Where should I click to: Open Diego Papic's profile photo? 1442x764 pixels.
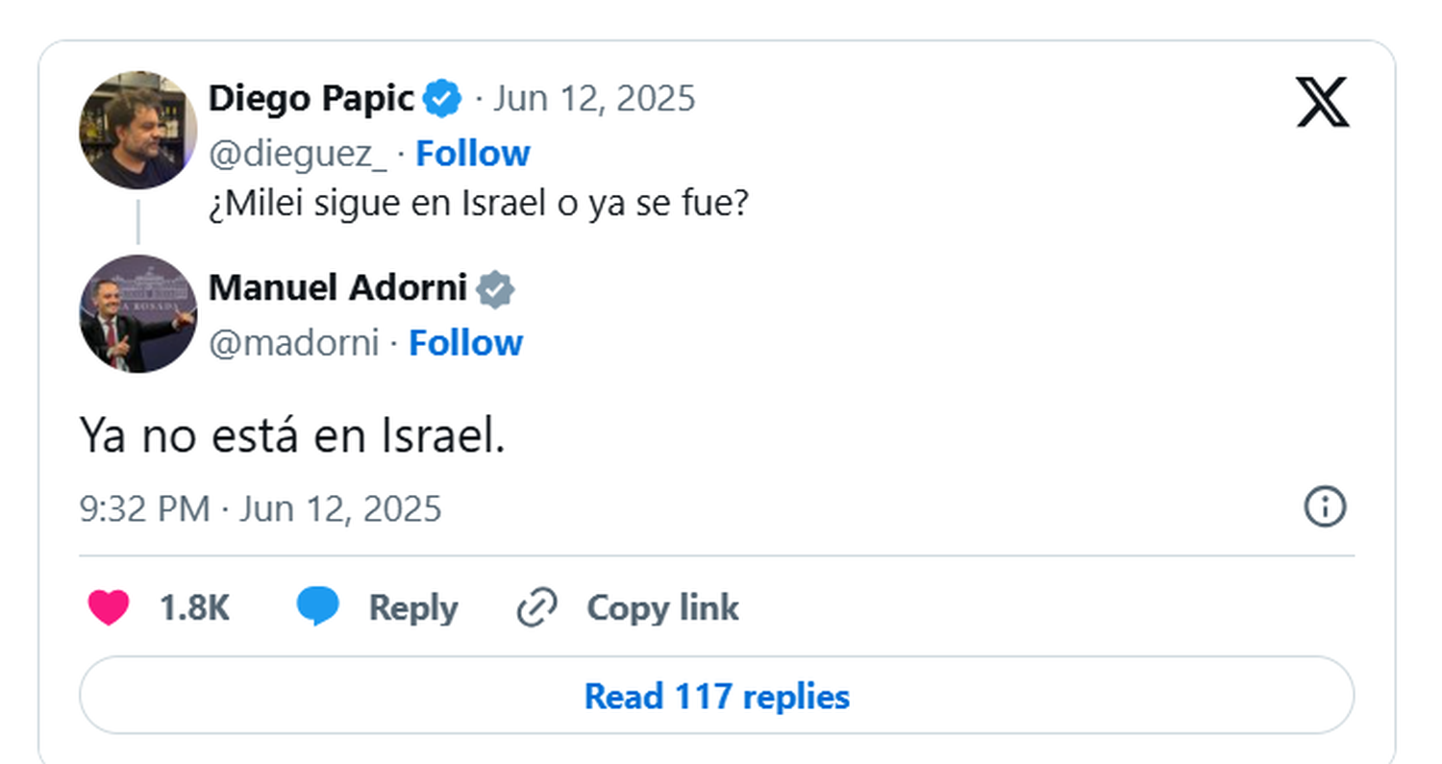point(137,130)
